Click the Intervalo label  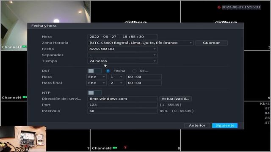point(51,111)
